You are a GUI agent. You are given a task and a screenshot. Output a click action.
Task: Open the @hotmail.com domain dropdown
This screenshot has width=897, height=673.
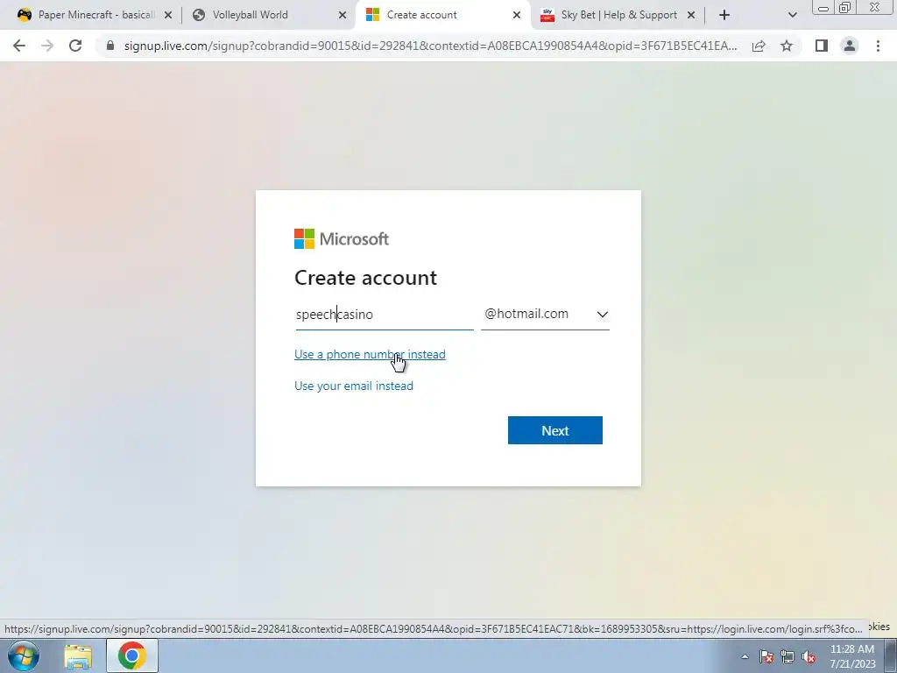coord(545,315)
